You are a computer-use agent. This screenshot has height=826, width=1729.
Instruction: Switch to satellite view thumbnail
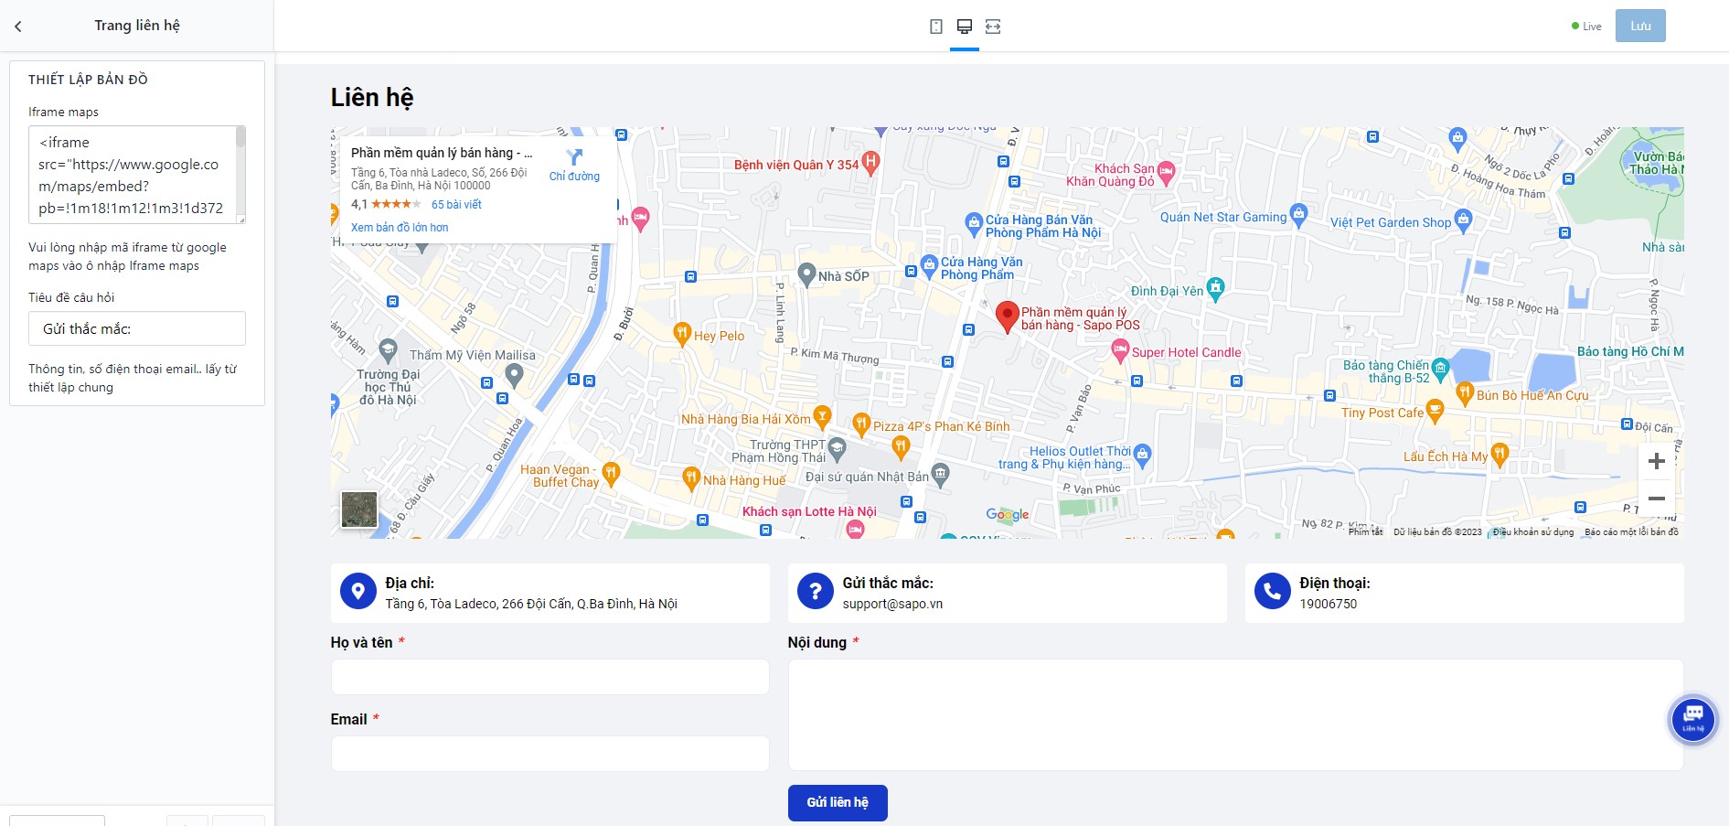(x=359, y=510)
